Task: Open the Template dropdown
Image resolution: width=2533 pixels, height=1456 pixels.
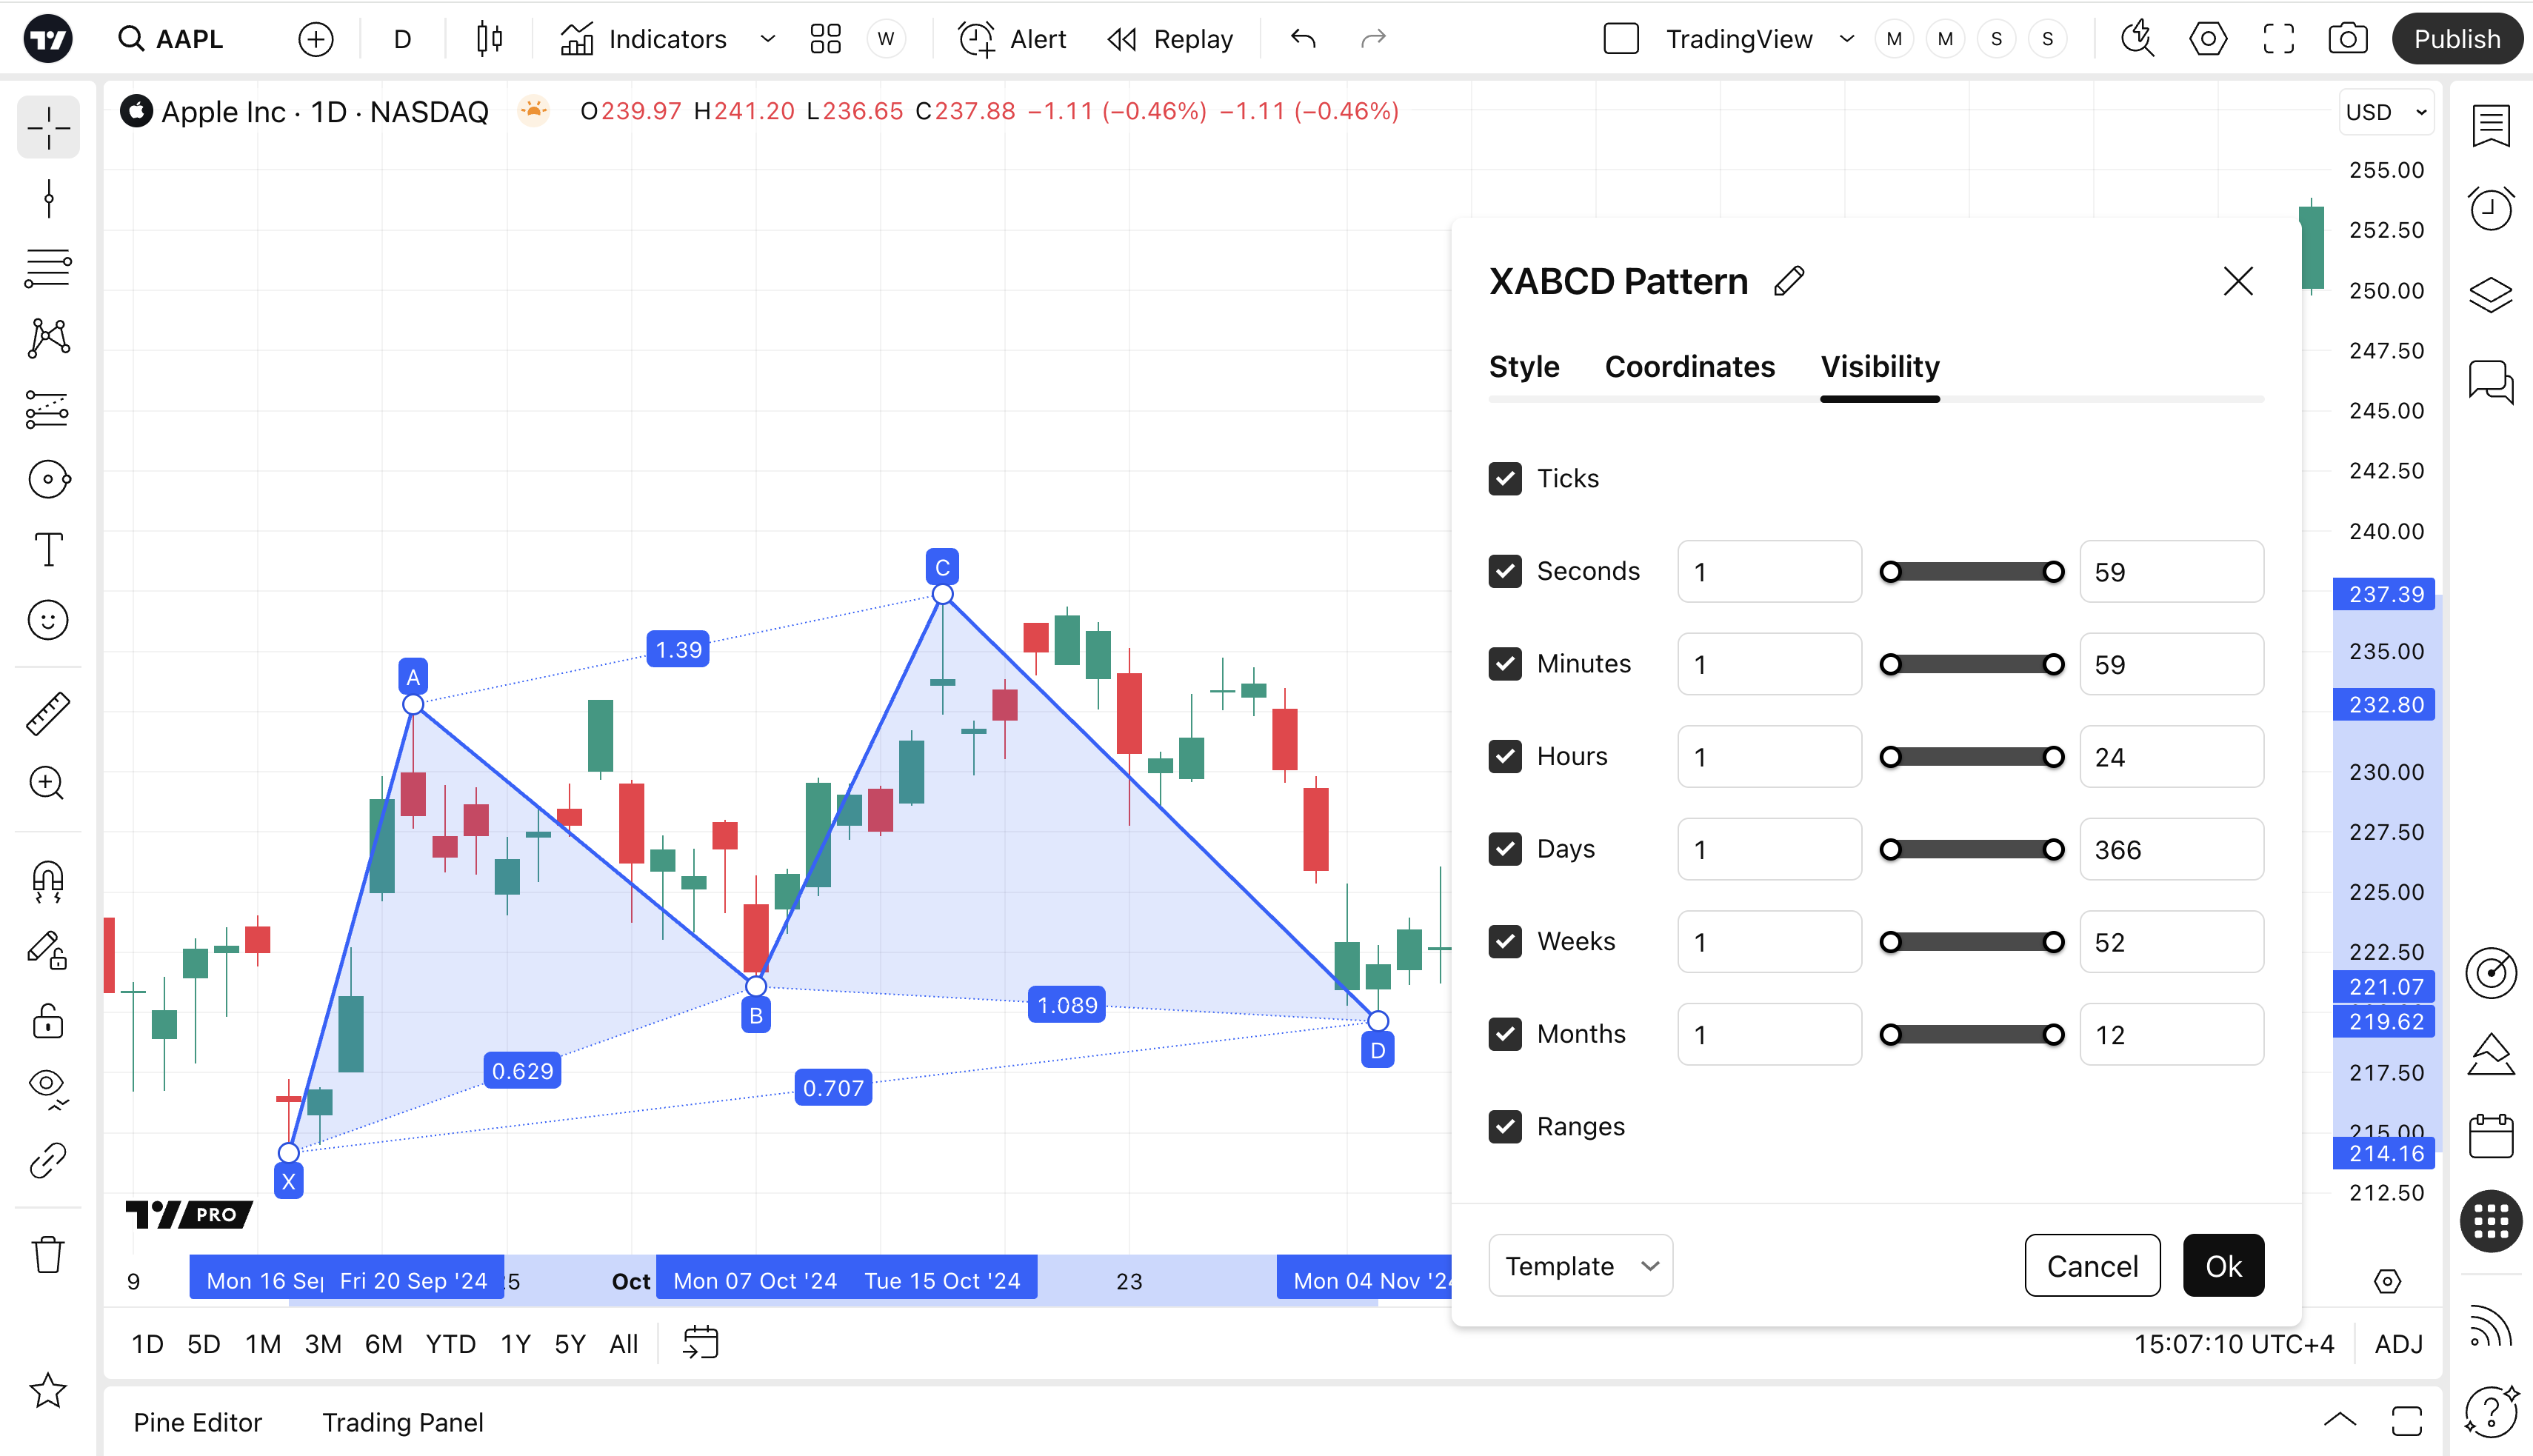Action: (1580, 1266)
